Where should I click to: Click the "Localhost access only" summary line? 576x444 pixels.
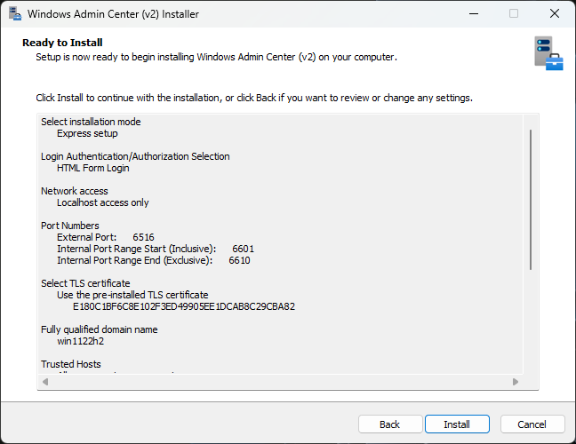(103, 202)
